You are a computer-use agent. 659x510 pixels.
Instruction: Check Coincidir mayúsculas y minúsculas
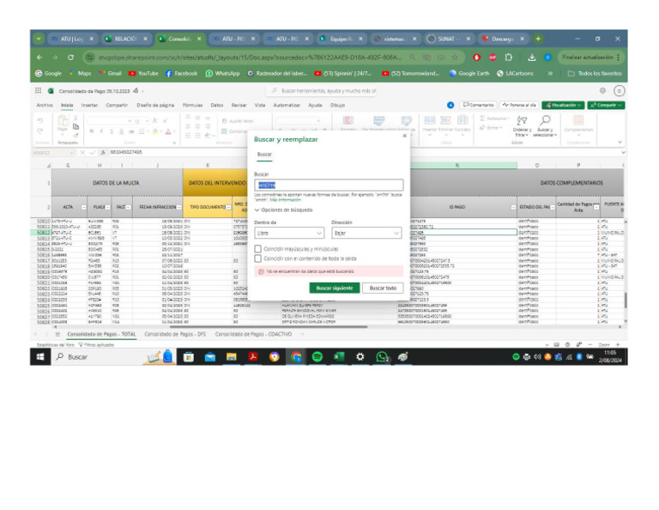[x=258, y=249]
